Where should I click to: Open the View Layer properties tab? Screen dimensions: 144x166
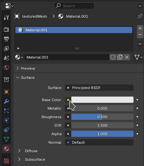point(6,48)
